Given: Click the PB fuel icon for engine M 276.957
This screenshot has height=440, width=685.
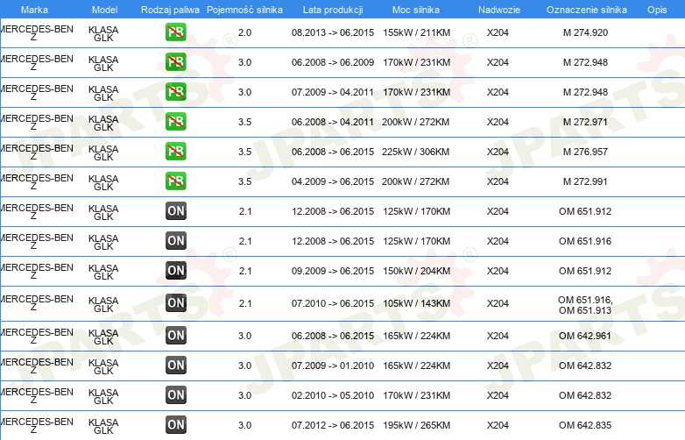Looking at the screenshot, I should 175,151.
